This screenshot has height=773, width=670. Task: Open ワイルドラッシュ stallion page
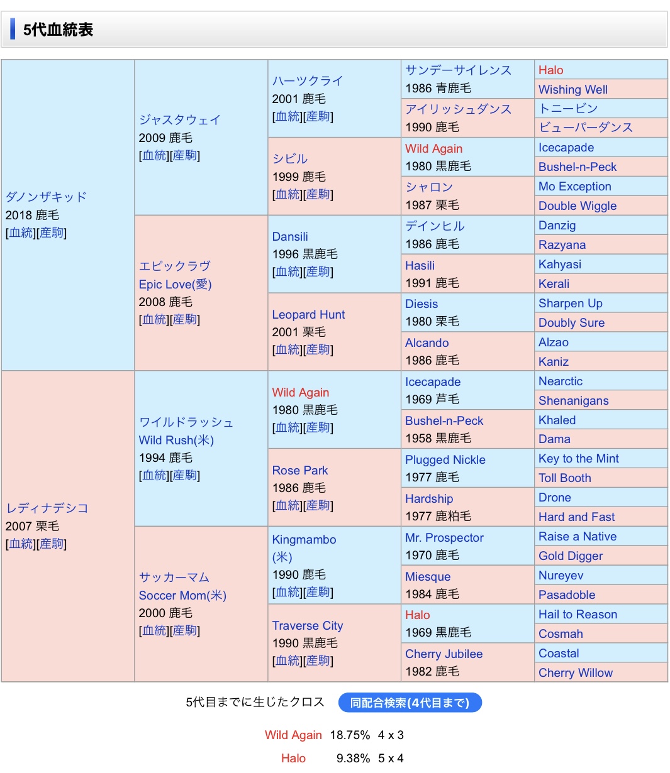click(x=186, y=422)
